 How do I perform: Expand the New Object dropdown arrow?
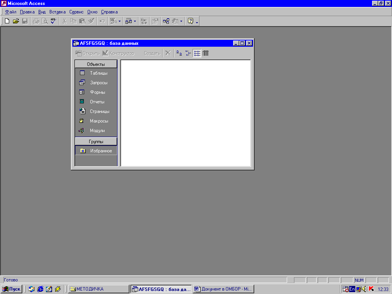click(181, 21)
